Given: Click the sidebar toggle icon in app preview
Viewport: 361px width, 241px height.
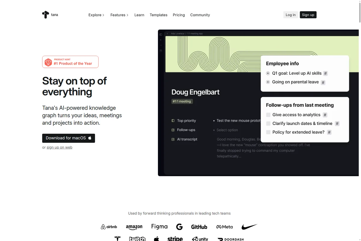Looking at the screenshot, I should pos(161,35).
